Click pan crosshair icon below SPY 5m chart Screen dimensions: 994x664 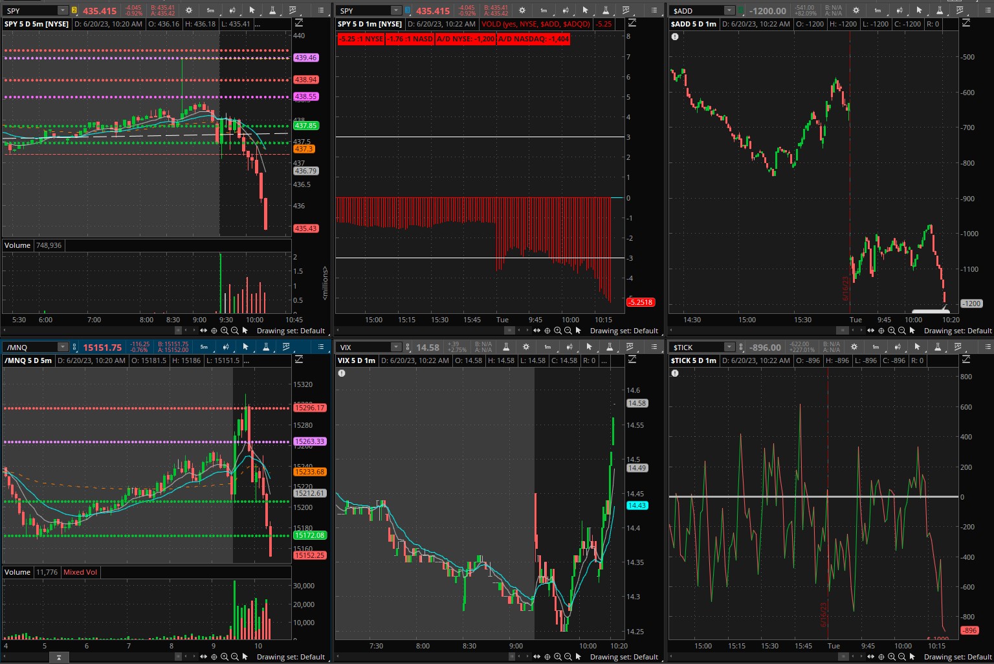(x=214, y=331)
